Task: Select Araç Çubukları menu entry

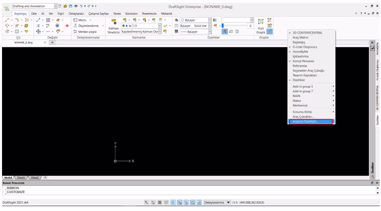Action: coord(311,117)
